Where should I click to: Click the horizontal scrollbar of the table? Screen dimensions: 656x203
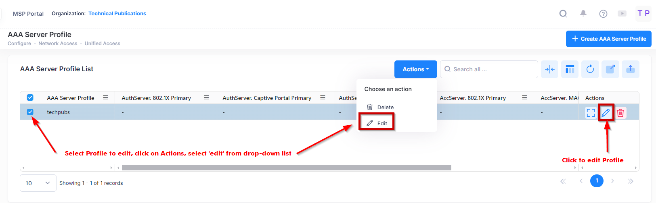coord(286,168)
